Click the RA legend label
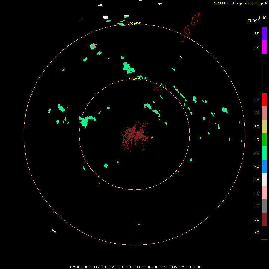This screenshot has height=269, width=269. click(256, 153)
